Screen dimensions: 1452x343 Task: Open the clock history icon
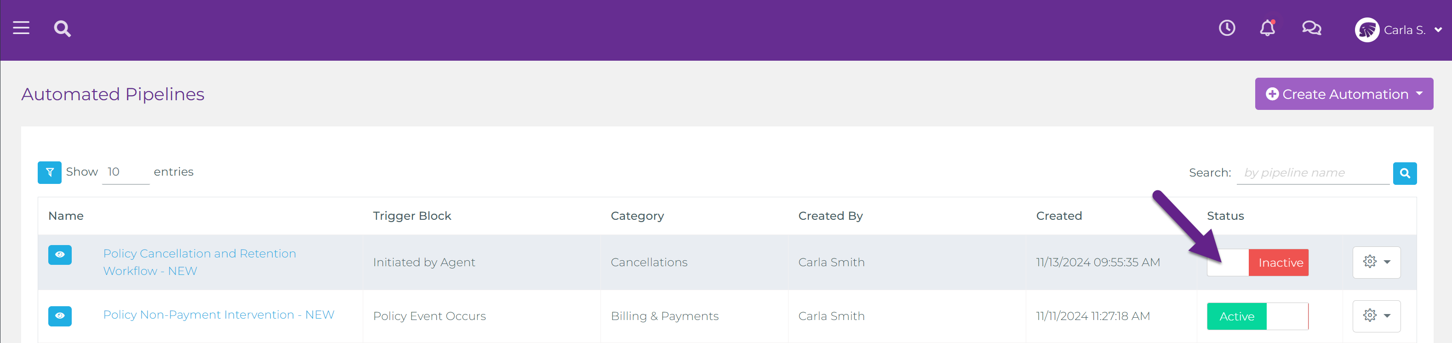pos(1227,28)
